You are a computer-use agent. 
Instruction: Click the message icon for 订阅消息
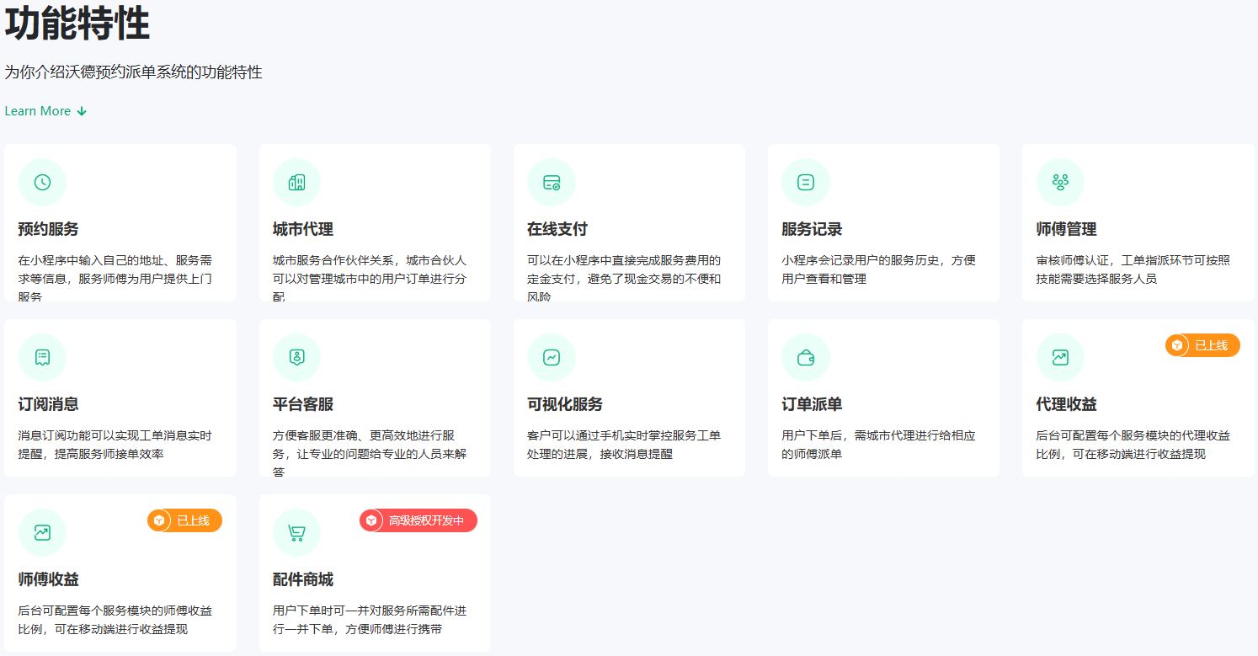[42, 358]
